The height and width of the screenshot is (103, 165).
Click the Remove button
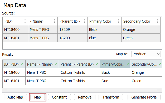[x=85, y=97]
